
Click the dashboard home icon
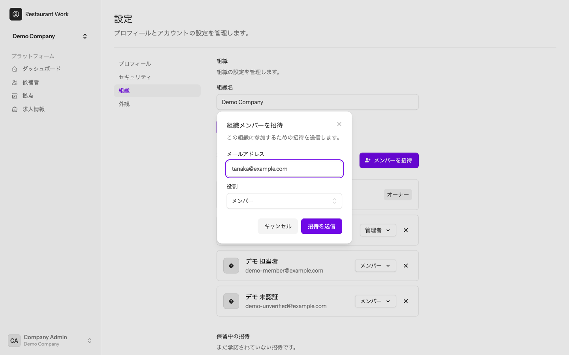pos(15,69)
